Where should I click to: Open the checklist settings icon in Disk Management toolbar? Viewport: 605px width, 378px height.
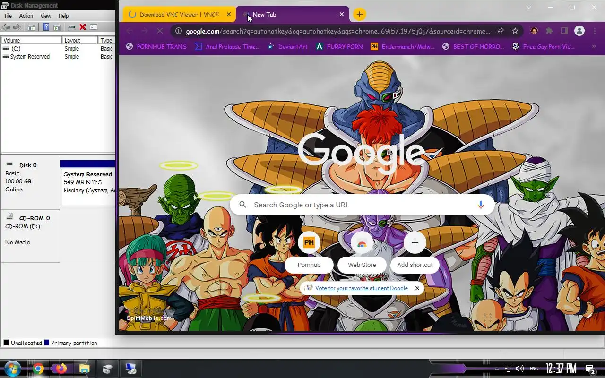(94, 27)
